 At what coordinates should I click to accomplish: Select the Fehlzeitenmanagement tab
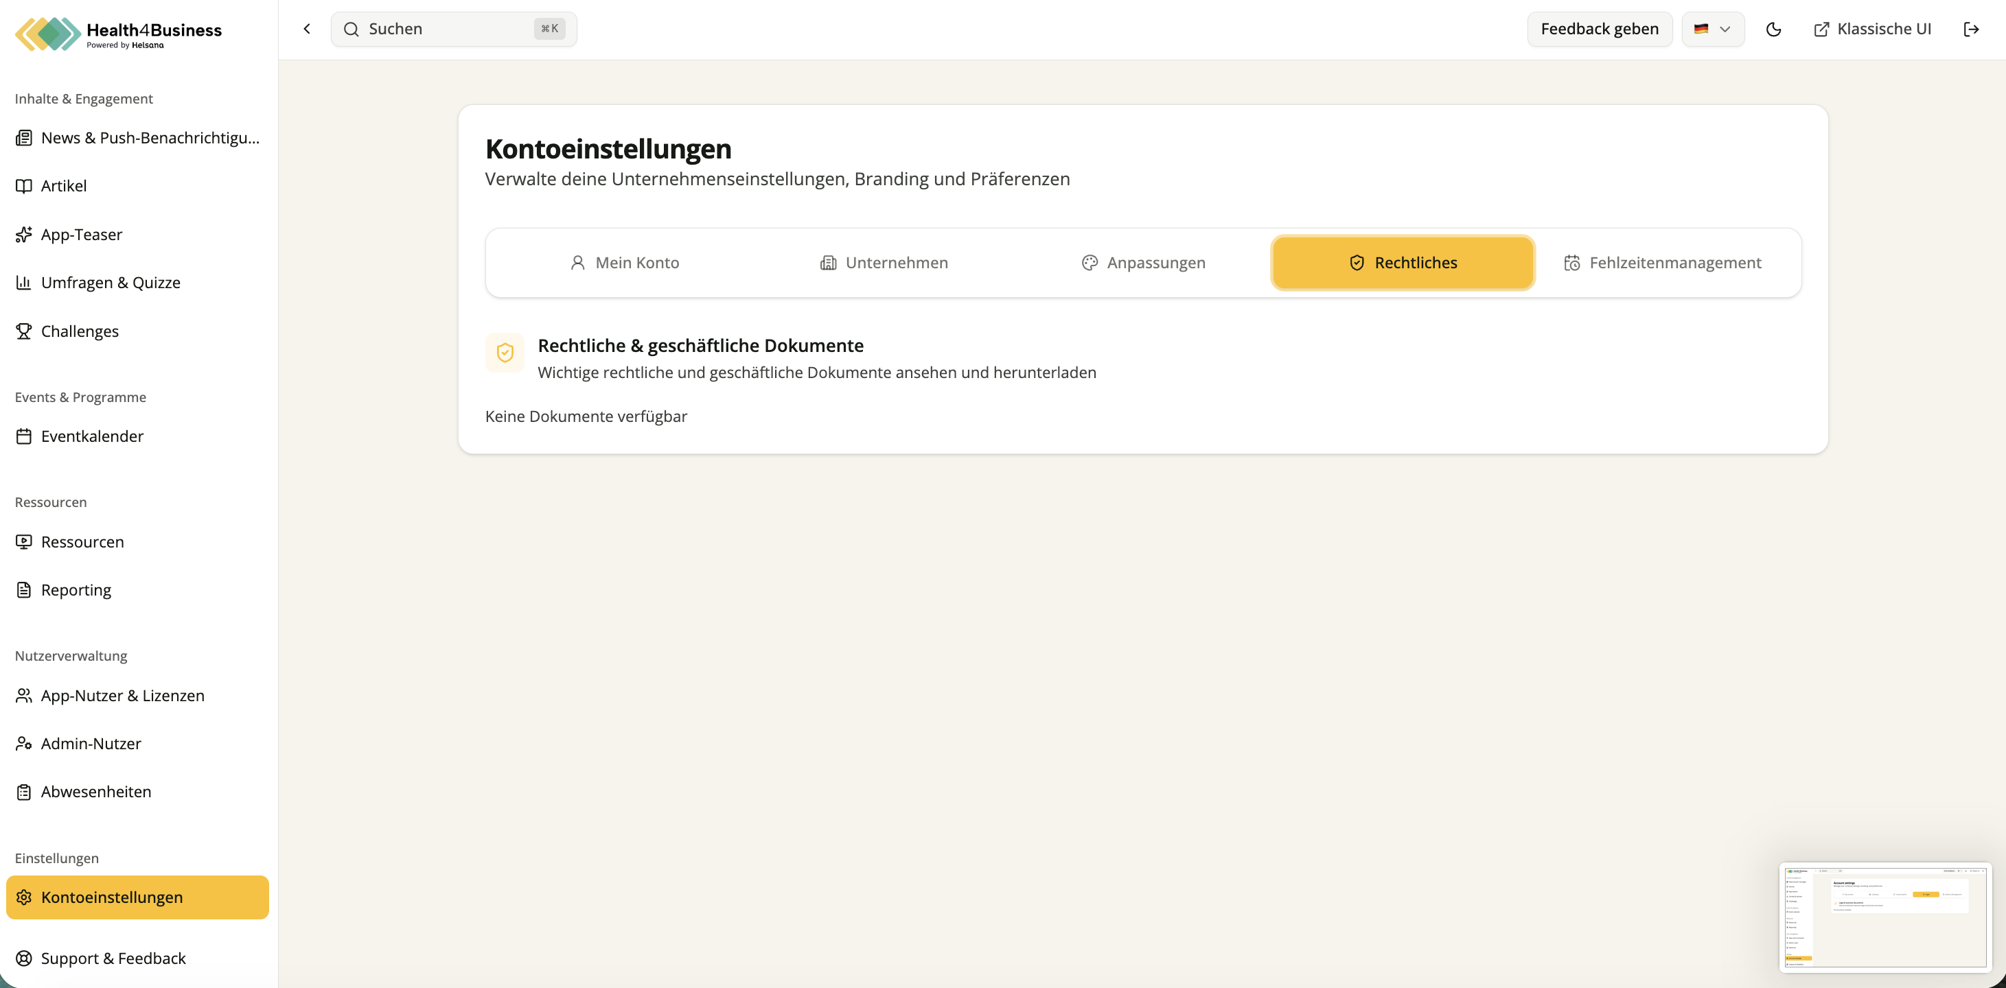1663,262
